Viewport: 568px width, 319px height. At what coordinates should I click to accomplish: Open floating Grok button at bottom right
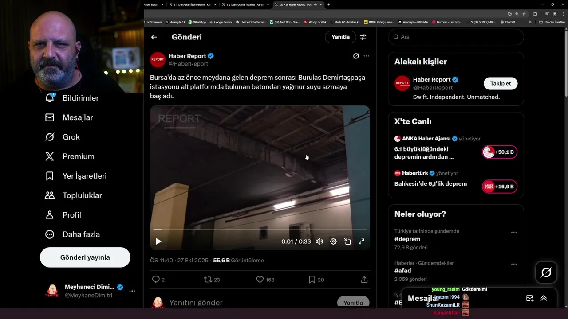point(546,272)
